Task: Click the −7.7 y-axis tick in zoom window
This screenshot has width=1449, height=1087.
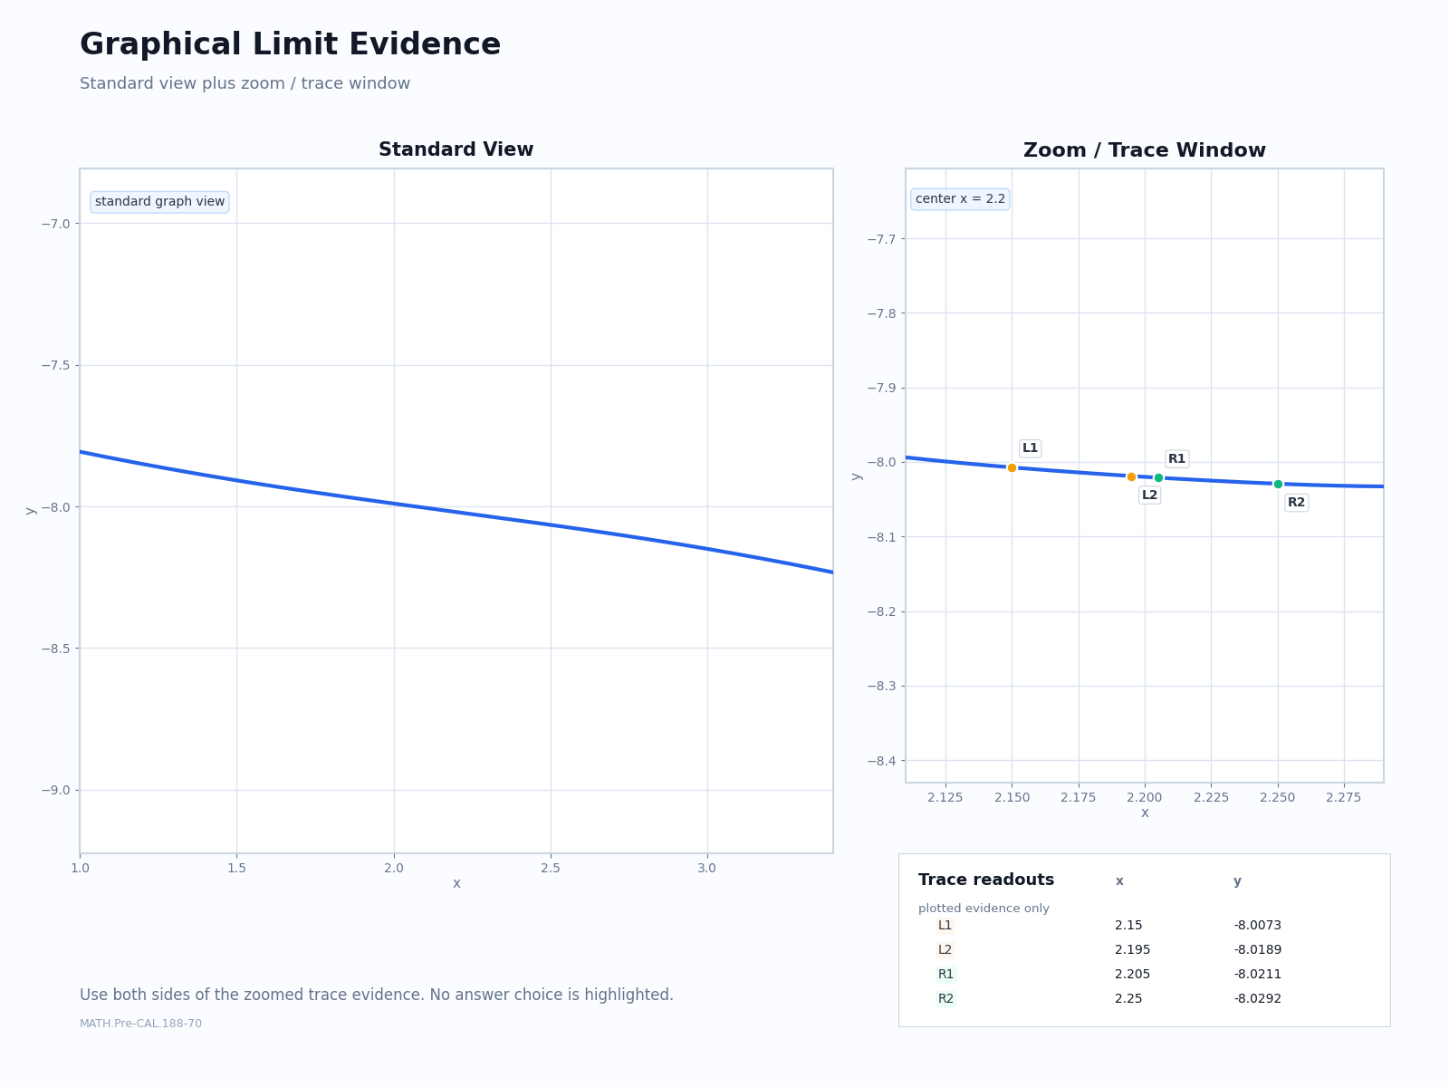Action: 881,239
